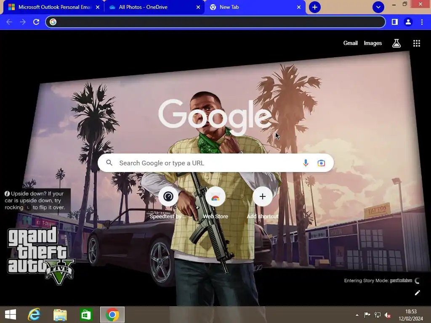Search by image with camera icon
Image resolution: width=431 pixels, height=323 pixels.
click(321, 163)
